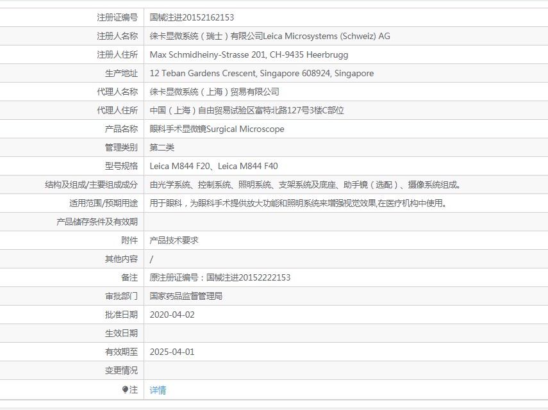Click the 产品名称 label
Image resolution: width=548 pixels, height=410 pixels.
121,129
